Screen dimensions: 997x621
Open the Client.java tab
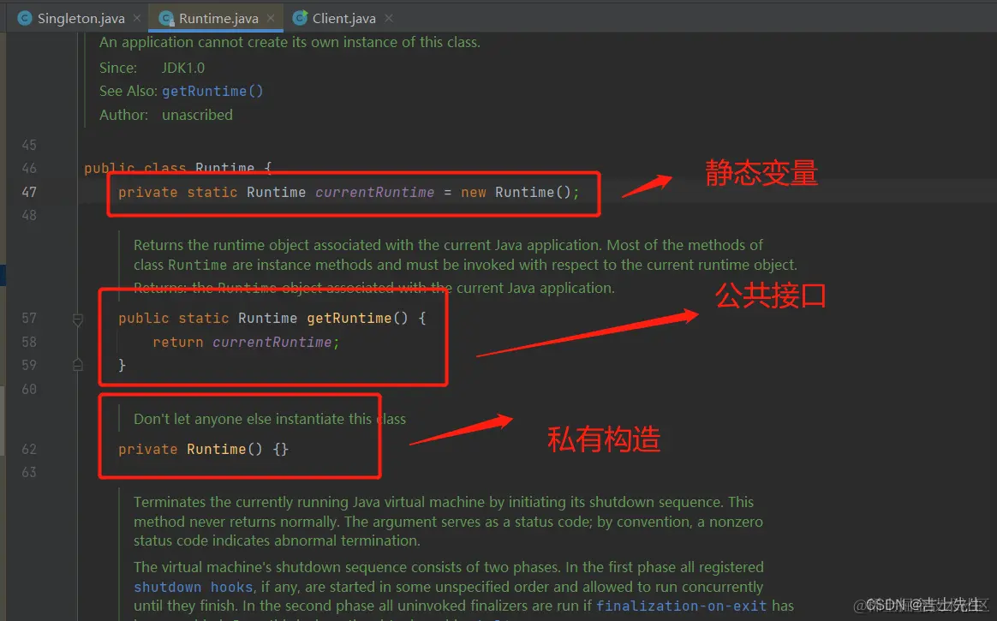pos(343,19)
